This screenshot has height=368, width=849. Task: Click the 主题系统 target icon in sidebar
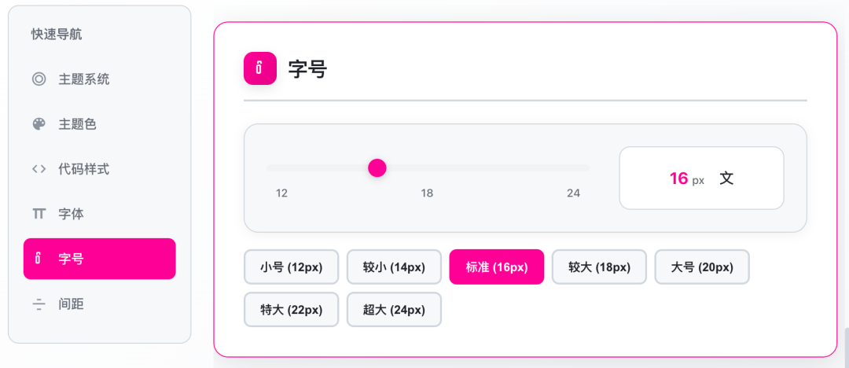(39, 79)
